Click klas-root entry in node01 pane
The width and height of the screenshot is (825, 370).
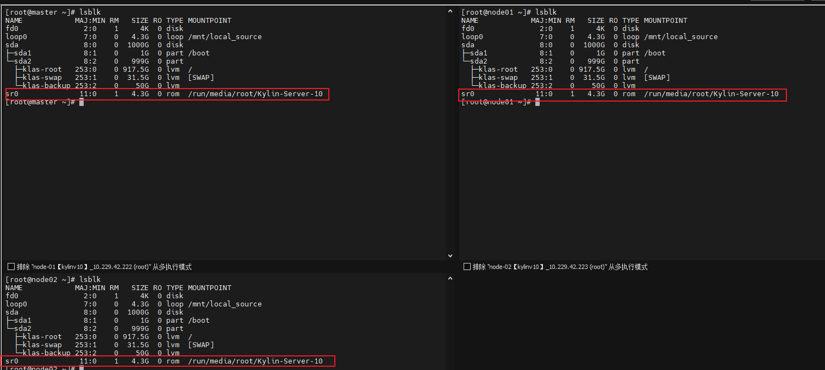[498, 69]
